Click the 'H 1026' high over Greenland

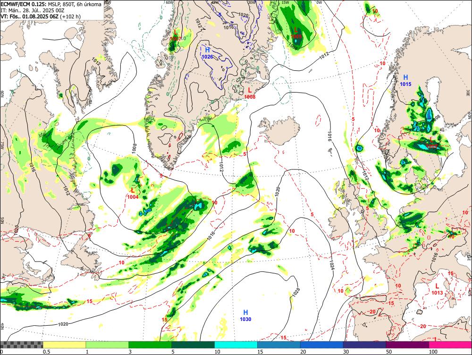click(207, 53)
